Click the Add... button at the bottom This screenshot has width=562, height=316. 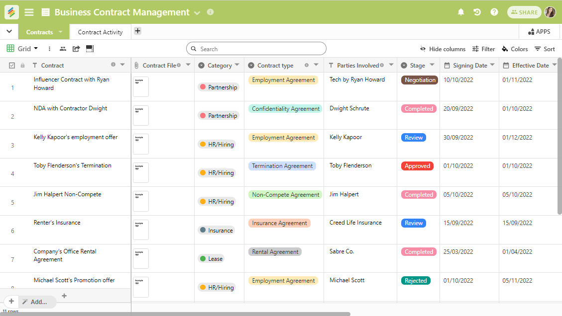pyautogui.click(x=37, y=302)
